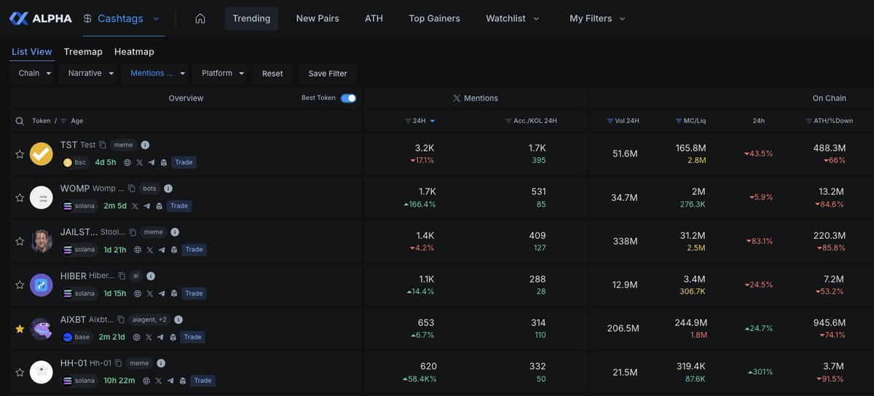This screenshot has height=396, width=874.
Task: Open the Narrative filter dropdown
Action: click(x=90, y=74)
